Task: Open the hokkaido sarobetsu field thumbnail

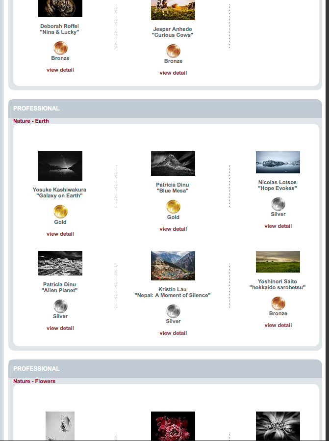Action: pyautogui.click(x=278, y=262)
